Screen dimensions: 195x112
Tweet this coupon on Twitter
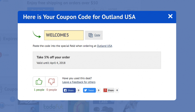[89, 90]
